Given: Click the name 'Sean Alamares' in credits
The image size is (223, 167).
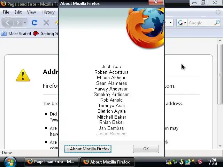Looking at the screenshot, I should click(111, 83).
